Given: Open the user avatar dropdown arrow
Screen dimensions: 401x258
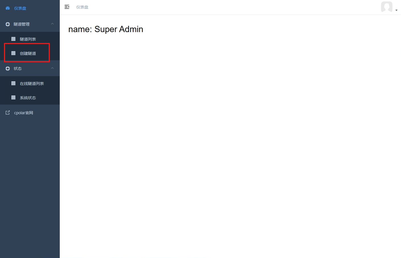Looking at the screenshot, I should tap(396, 10).
